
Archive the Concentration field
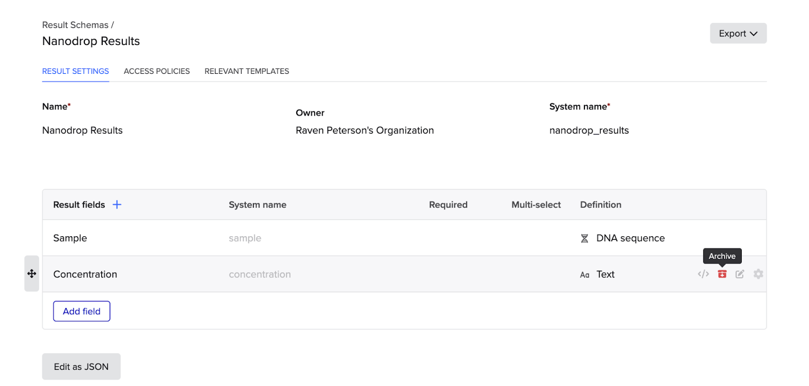(722, 274)
